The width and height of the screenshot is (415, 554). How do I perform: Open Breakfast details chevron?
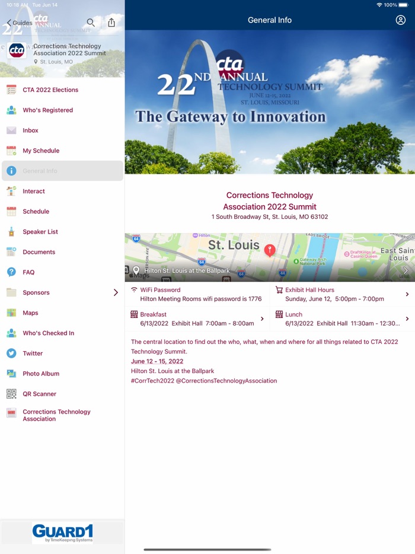(x=262, y=319)
